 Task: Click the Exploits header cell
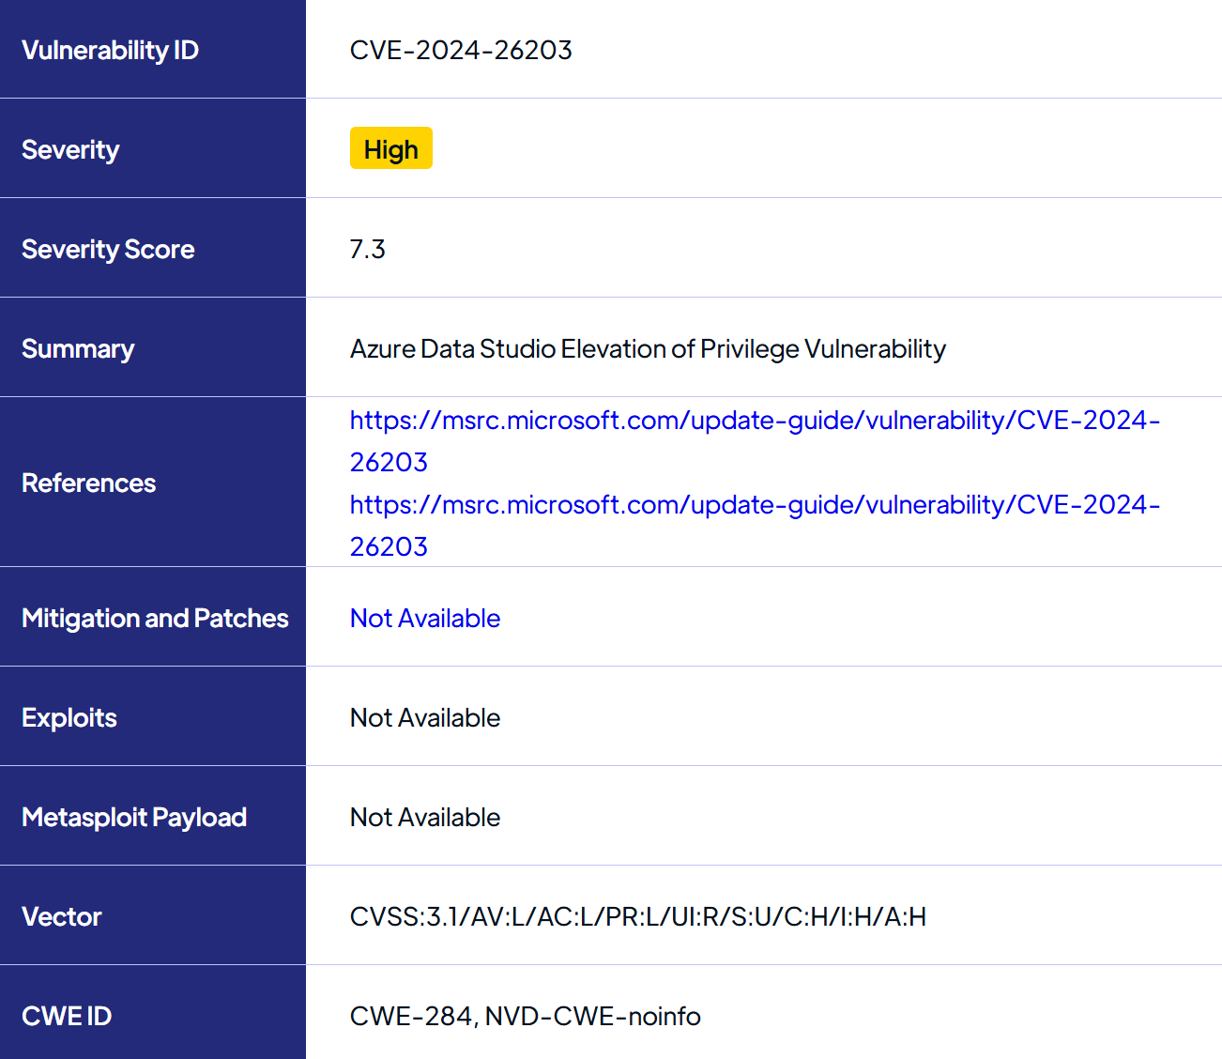153,716
